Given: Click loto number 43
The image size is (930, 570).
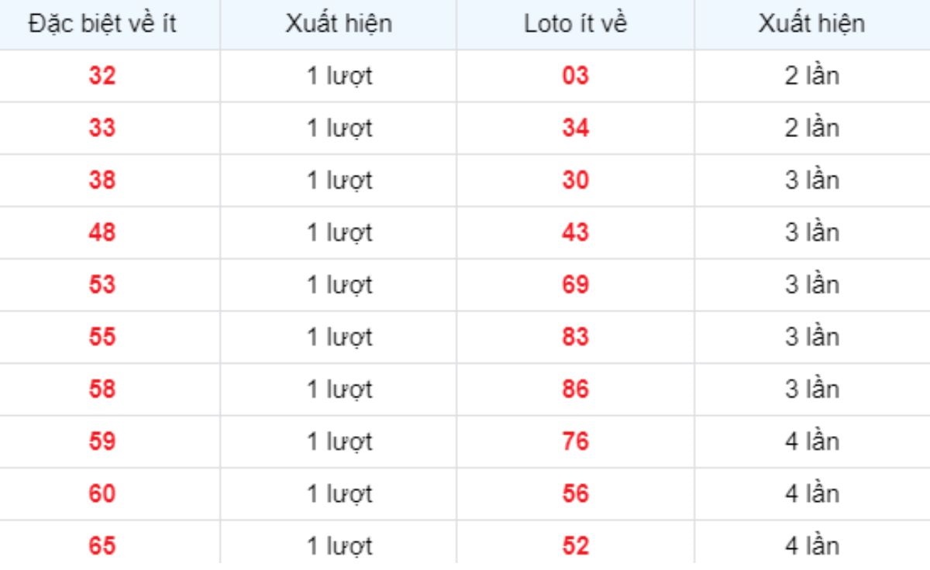Looking at the screenshot, I should point(576,232).
